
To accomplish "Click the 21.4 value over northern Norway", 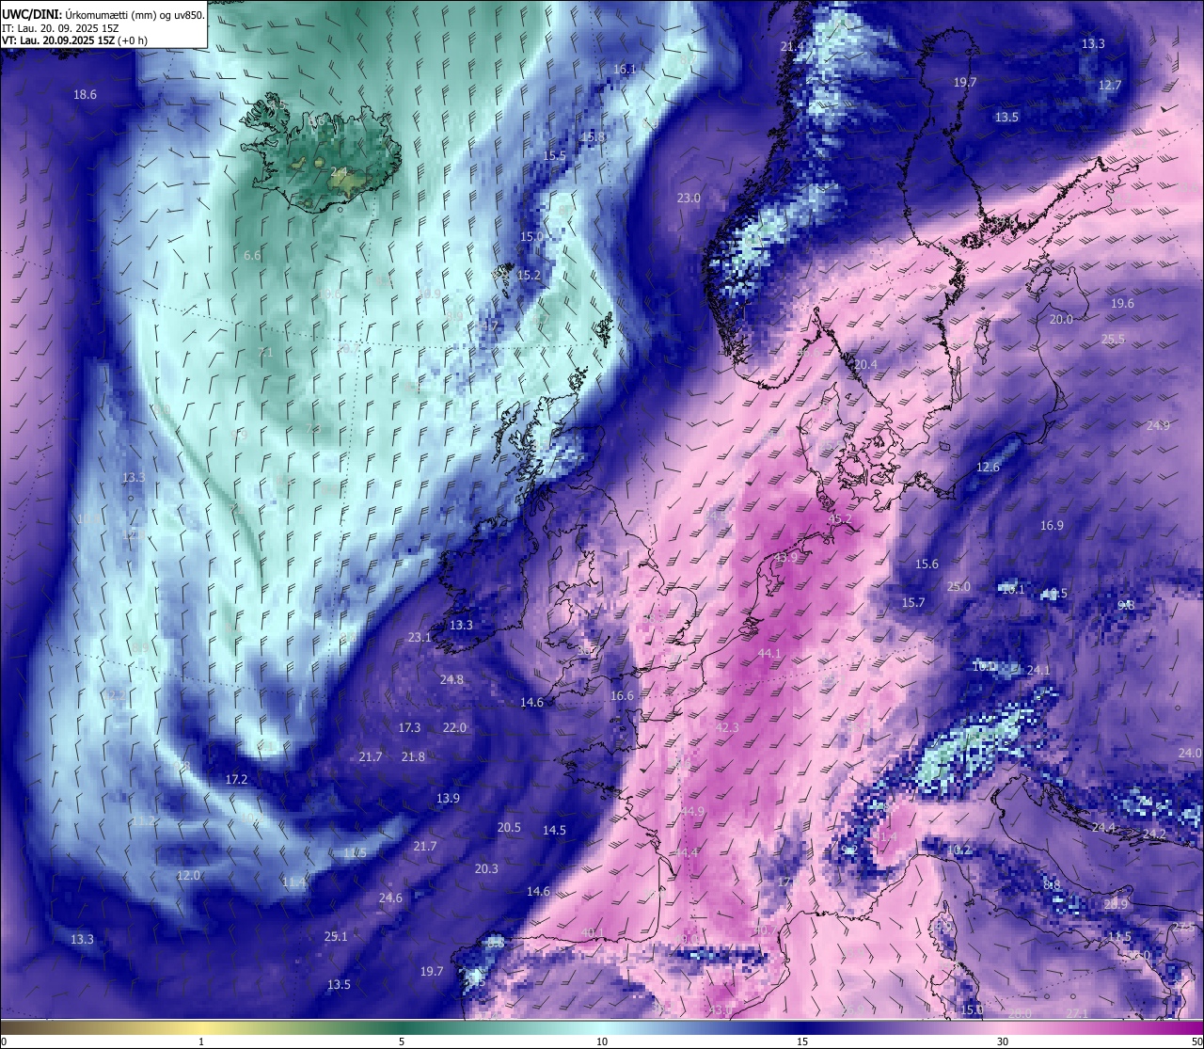I will pyautogui.click(x=793, y=46).
